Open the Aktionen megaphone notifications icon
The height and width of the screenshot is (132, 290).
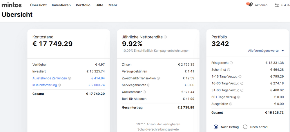(x=250, y=5)
